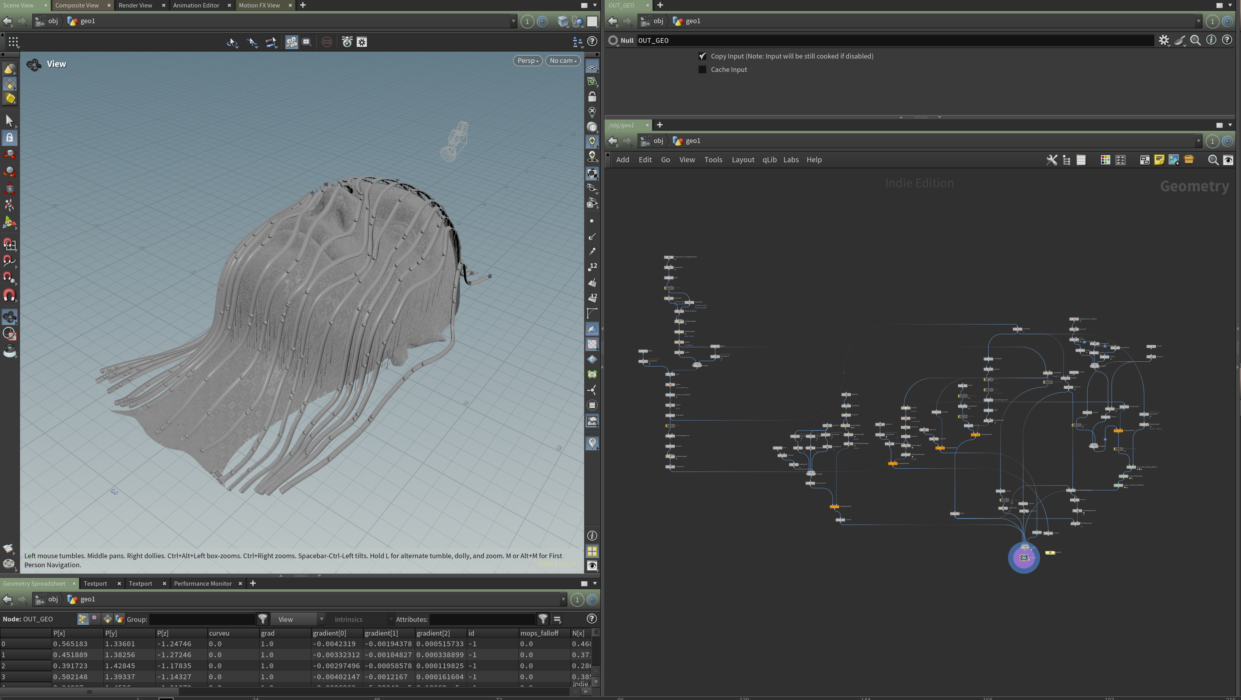1241x700 pixels.
Task: Click the viewport info icon above the eye icon
Action: [592, 536]
